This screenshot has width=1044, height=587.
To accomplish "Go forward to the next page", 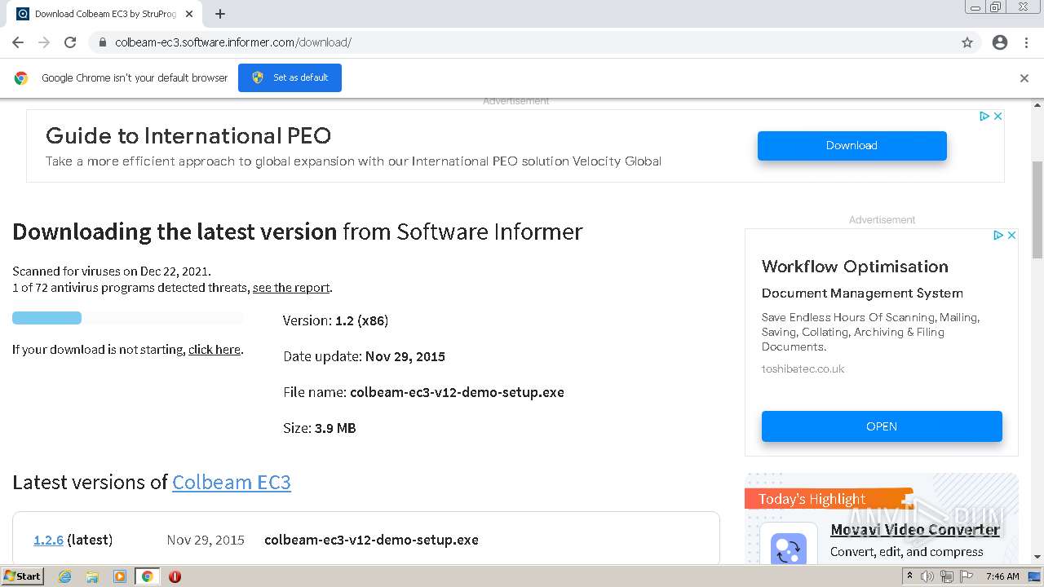I will [44, 42].
